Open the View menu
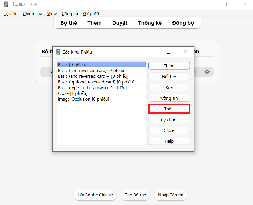The width and height of the screenshot is (253, 205). (x=52, y=14)
